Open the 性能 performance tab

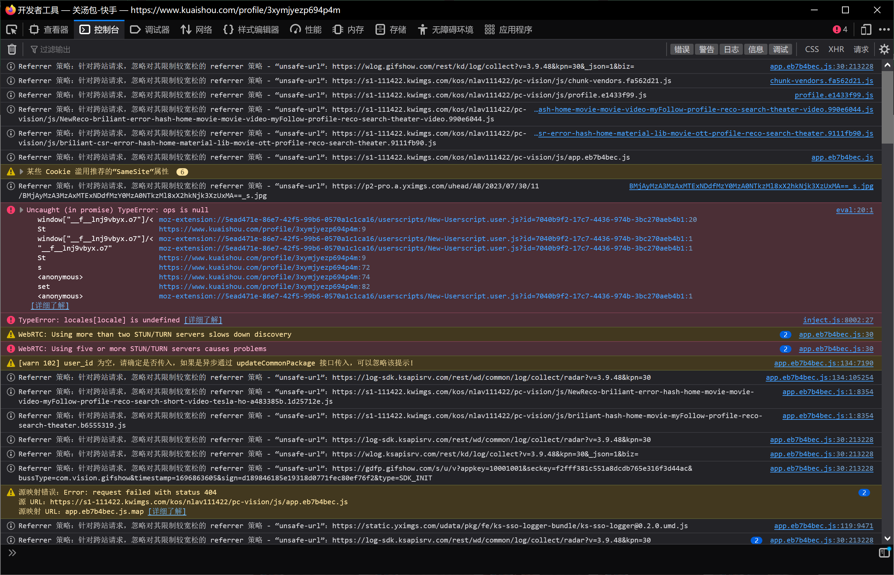tap(306, 29)
